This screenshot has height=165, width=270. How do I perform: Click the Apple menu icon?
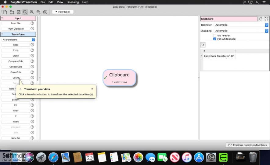5,2
